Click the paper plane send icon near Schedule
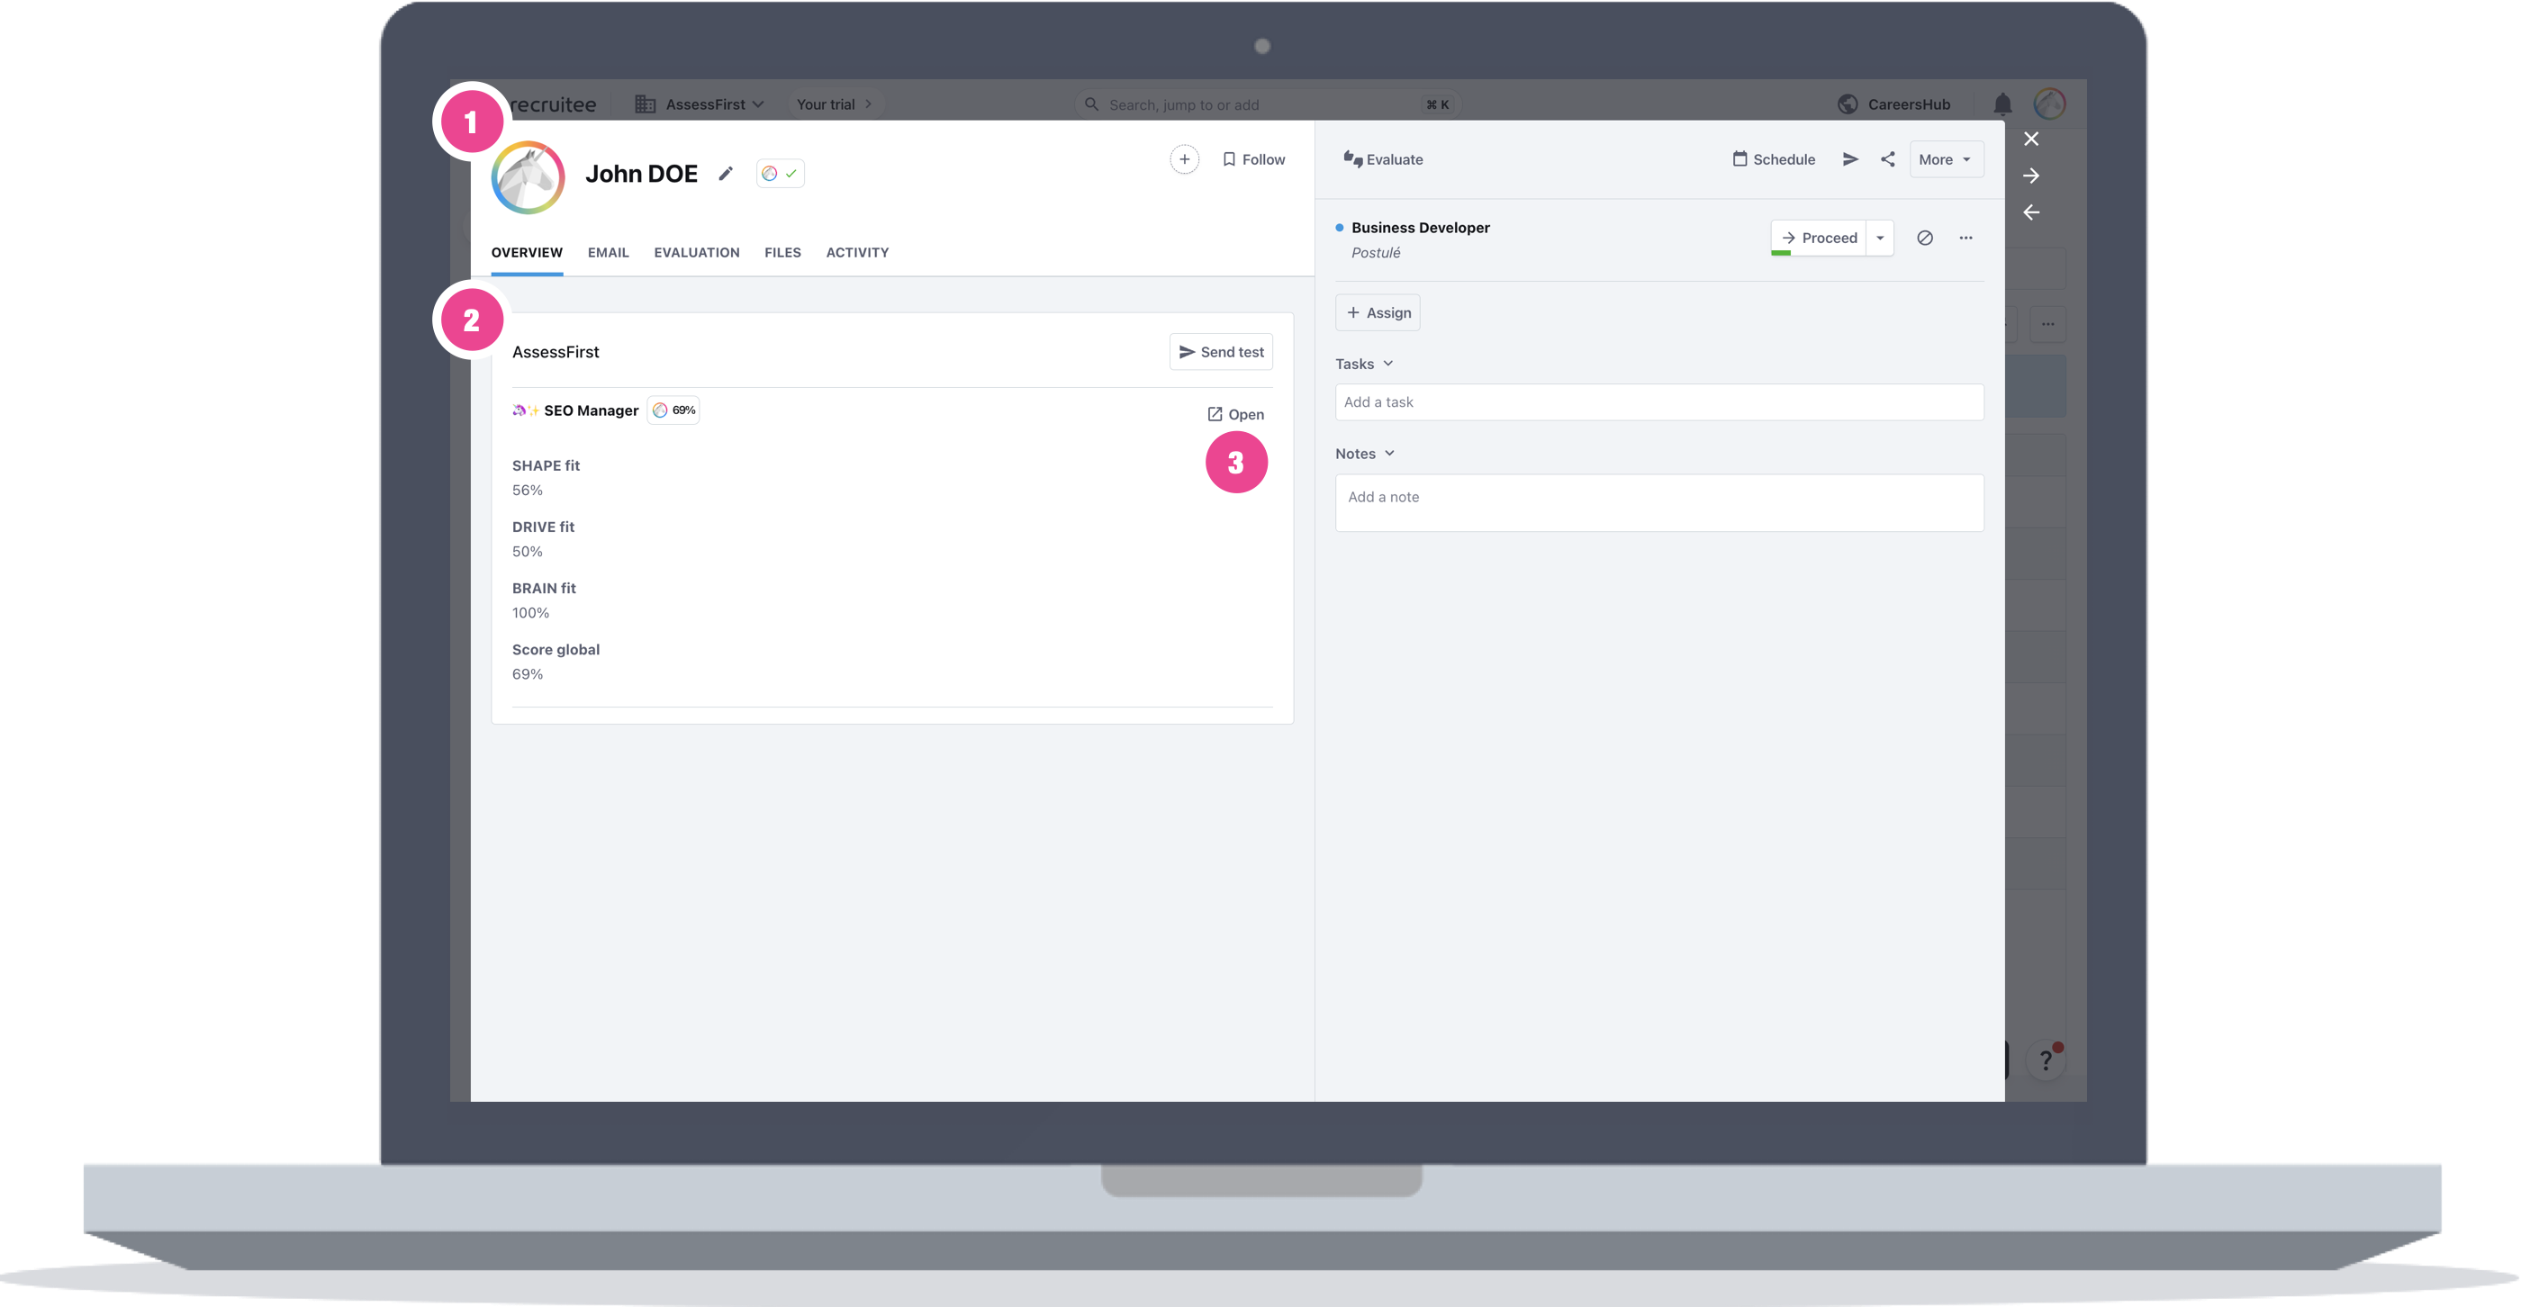The width and height of the screenshot is (2521, 1307). pos(1849,159)
